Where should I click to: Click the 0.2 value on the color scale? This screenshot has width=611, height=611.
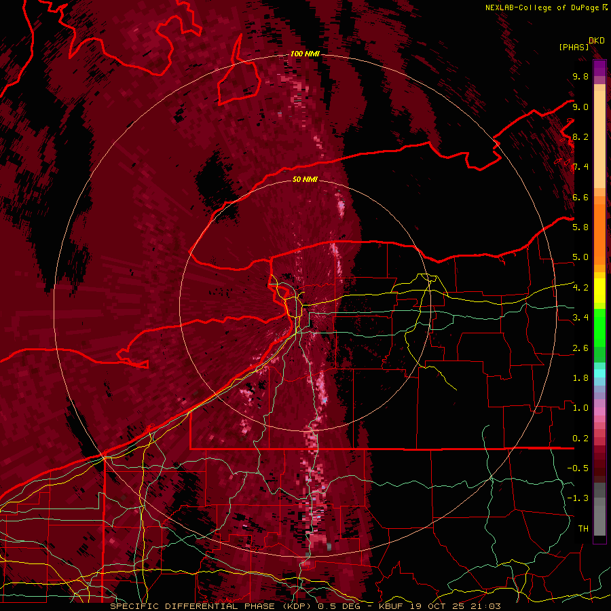[x=580, y=438]
